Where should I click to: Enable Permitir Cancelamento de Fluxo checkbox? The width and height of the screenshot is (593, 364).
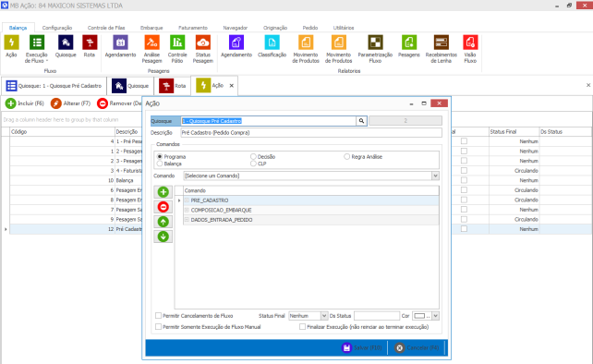(x=159, y=316)
